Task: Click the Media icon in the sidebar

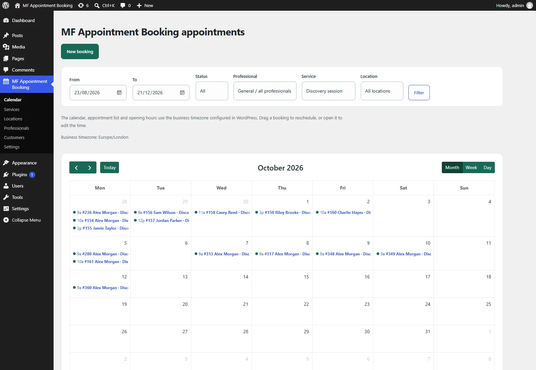Action: click(6, 47)
